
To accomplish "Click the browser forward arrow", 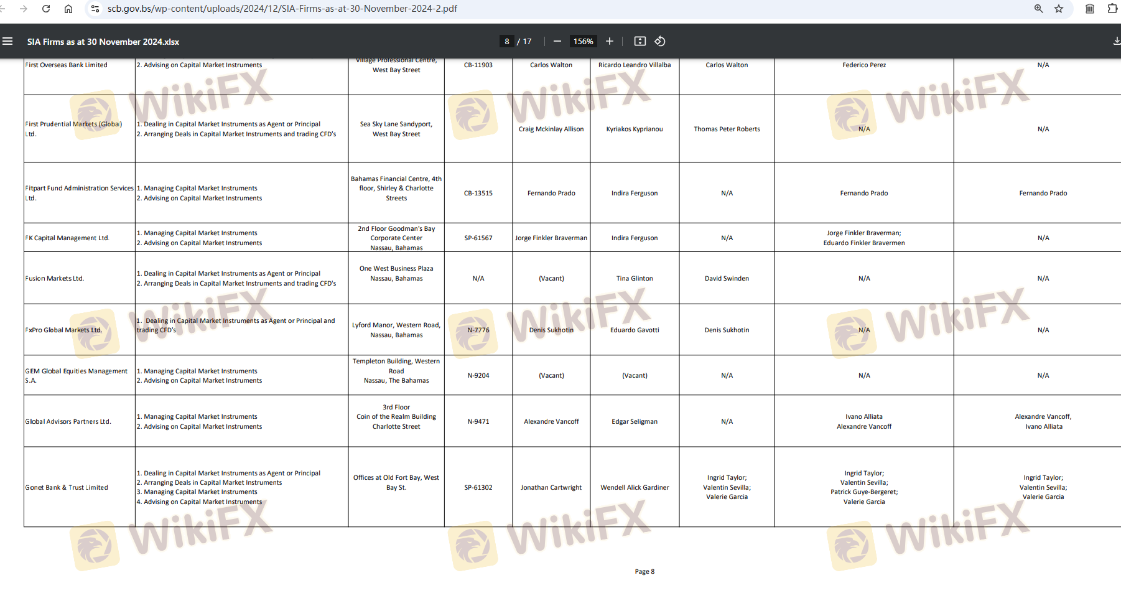I will [24, 9].
